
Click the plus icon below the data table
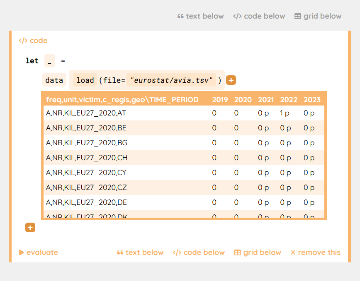coord(30,228)
